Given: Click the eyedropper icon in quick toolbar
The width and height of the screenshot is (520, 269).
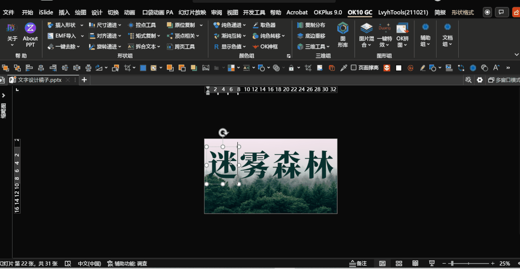Looking at the screenshot, I should click(344, 68).
